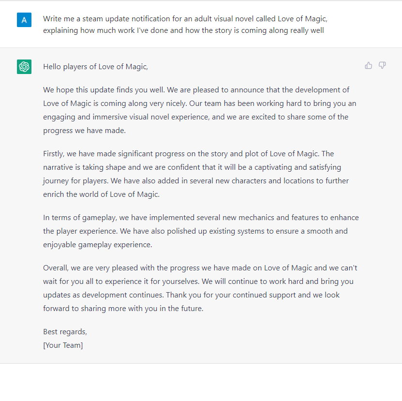This screenshot has width=402, height=401.
Task: Click the green ChatGPT logo avatar
Action: coord(24,67)
